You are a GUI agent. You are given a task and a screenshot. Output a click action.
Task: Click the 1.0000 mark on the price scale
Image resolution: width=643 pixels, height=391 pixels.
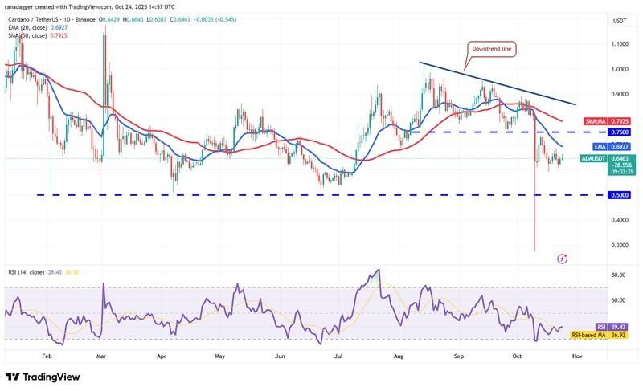coord(620,69)
